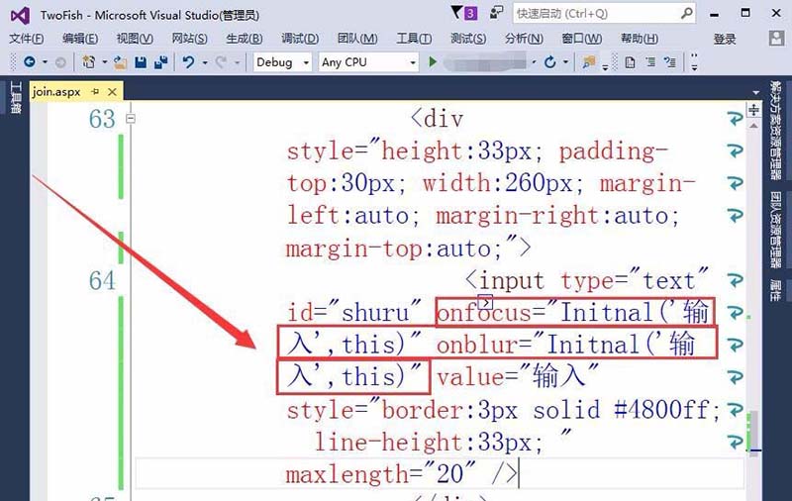Click the document page icon in toolbar

(x=630, y=62)
